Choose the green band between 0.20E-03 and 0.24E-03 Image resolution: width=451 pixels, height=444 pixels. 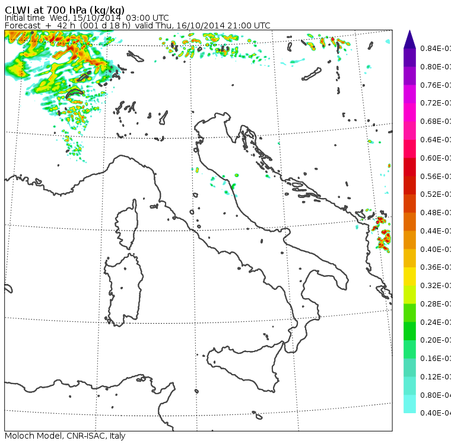(x=409, y=331)
